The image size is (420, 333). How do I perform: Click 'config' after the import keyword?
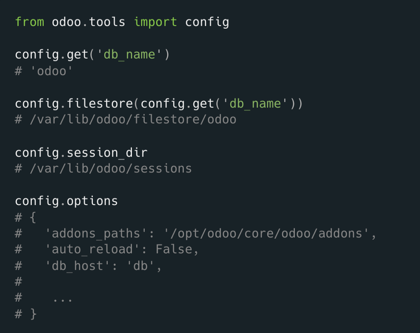coord(207,22)
